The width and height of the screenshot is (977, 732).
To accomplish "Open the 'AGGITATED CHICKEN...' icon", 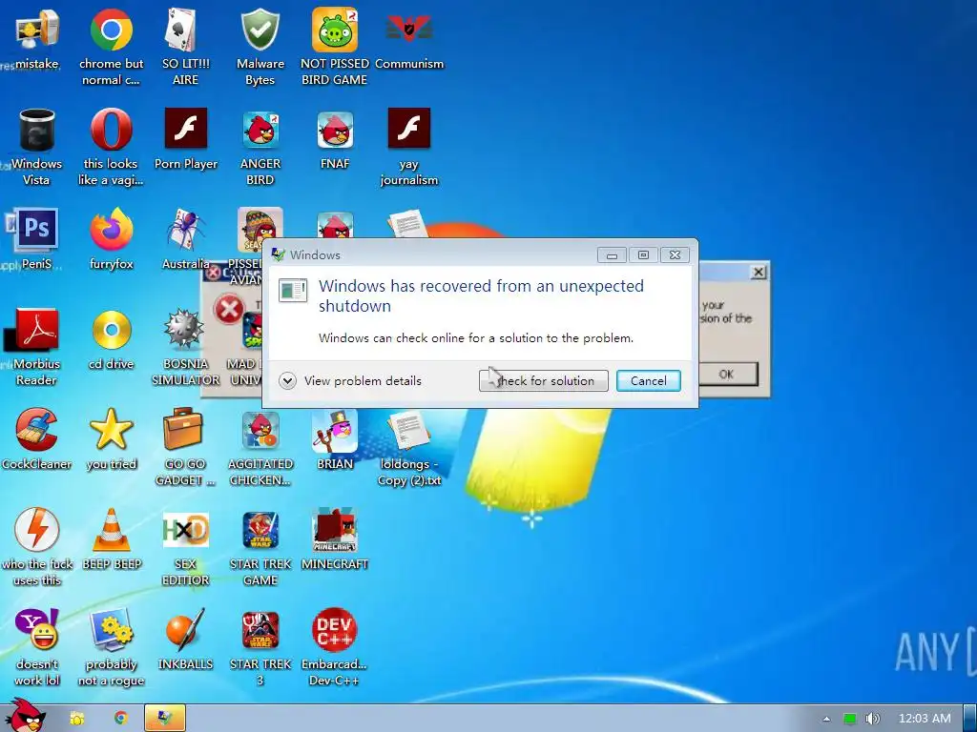I will [260, 431].
